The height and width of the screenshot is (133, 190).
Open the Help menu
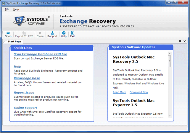[16, 9]
